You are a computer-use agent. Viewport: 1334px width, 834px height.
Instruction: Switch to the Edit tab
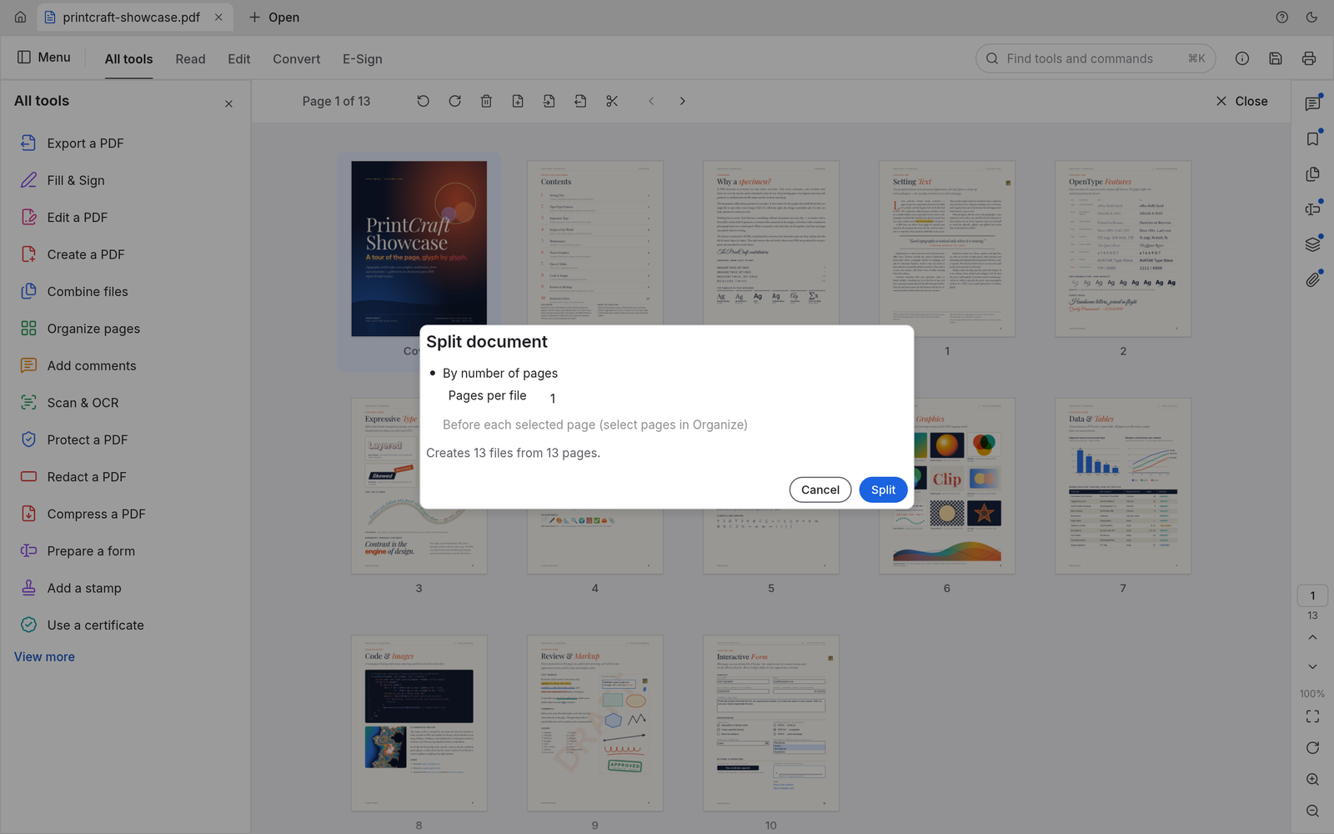[238, 59]
